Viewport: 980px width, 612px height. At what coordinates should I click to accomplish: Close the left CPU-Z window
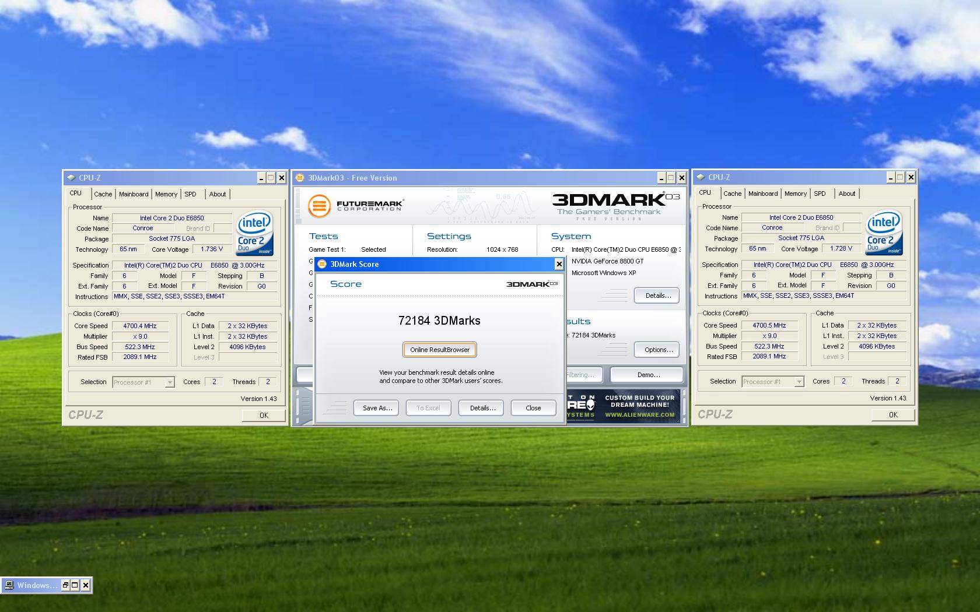(x=281, y=178)
